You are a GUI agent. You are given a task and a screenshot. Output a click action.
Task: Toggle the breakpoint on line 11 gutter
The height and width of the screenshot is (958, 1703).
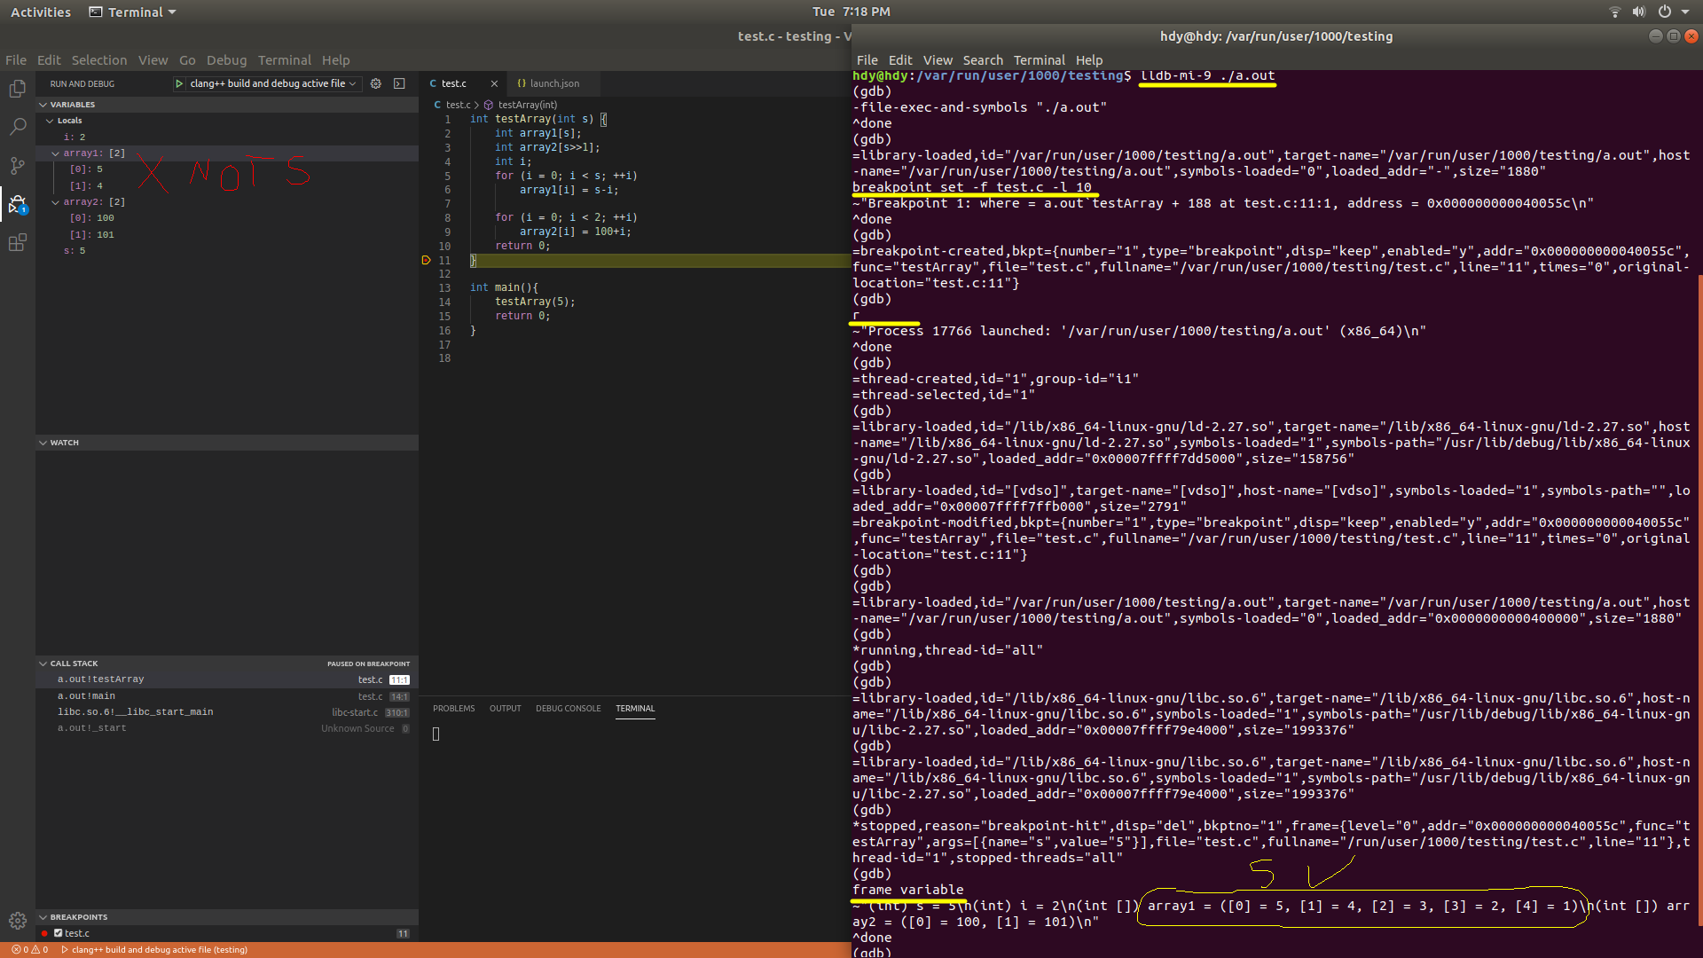[x=427, y=260]
